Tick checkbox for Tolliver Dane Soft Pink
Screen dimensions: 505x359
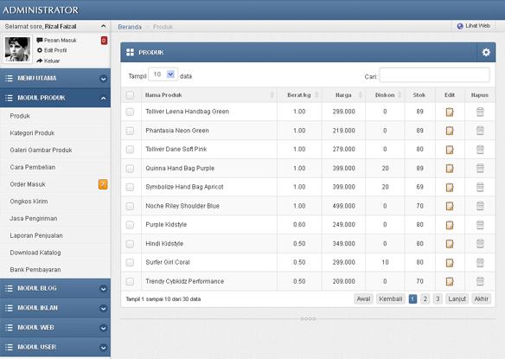130,149
